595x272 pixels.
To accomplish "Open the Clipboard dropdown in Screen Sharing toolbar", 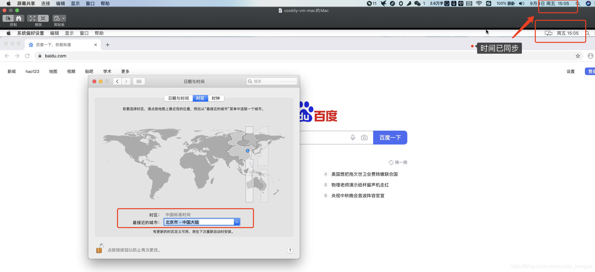I will tap(59, 18).
